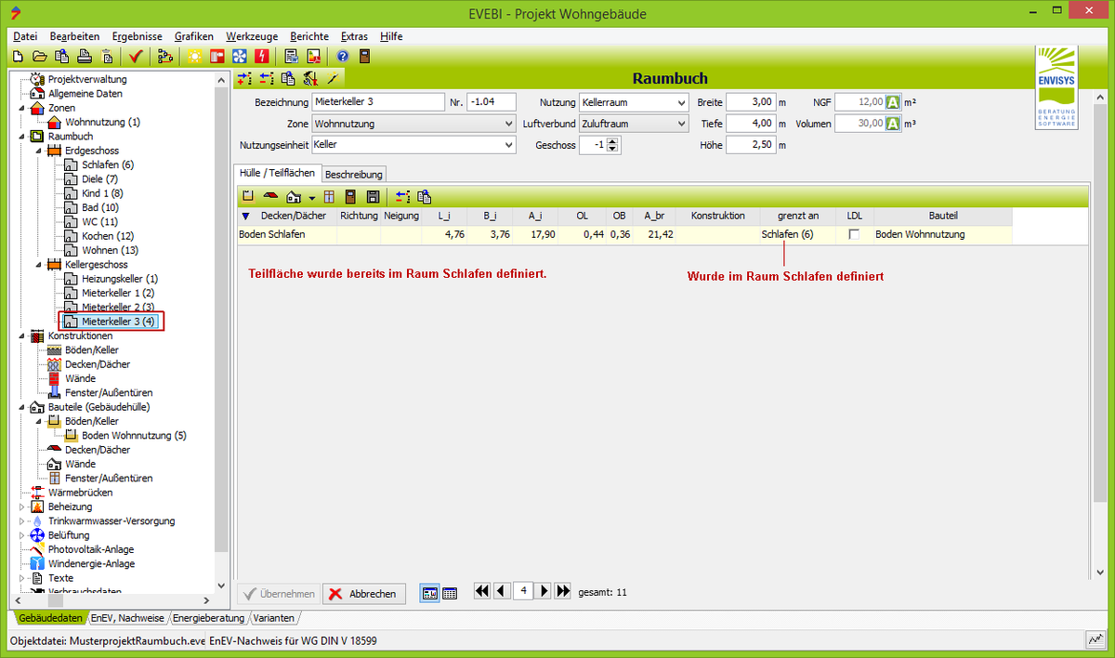Toggle the green A button beside NGF

893,102
